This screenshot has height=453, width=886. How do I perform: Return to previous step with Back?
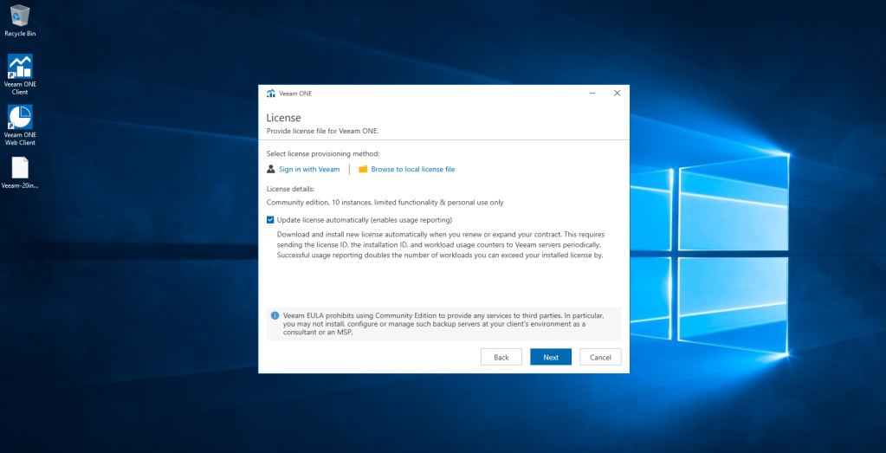[x=501, y=357]
